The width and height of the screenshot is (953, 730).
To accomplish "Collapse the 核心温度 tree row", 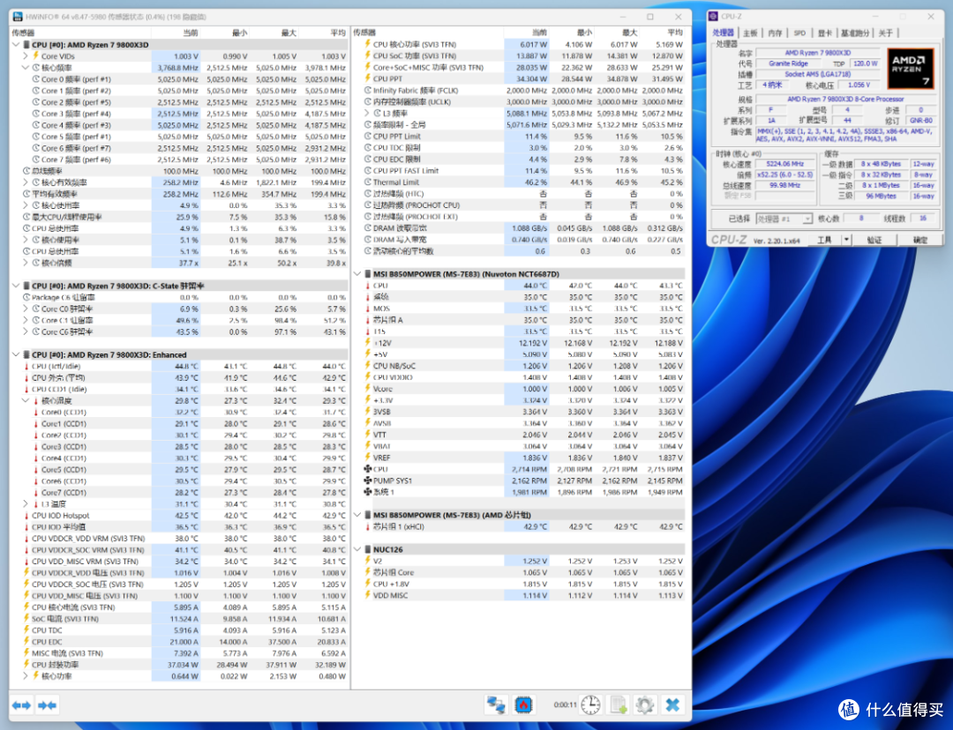I will (x=26, y=400).
